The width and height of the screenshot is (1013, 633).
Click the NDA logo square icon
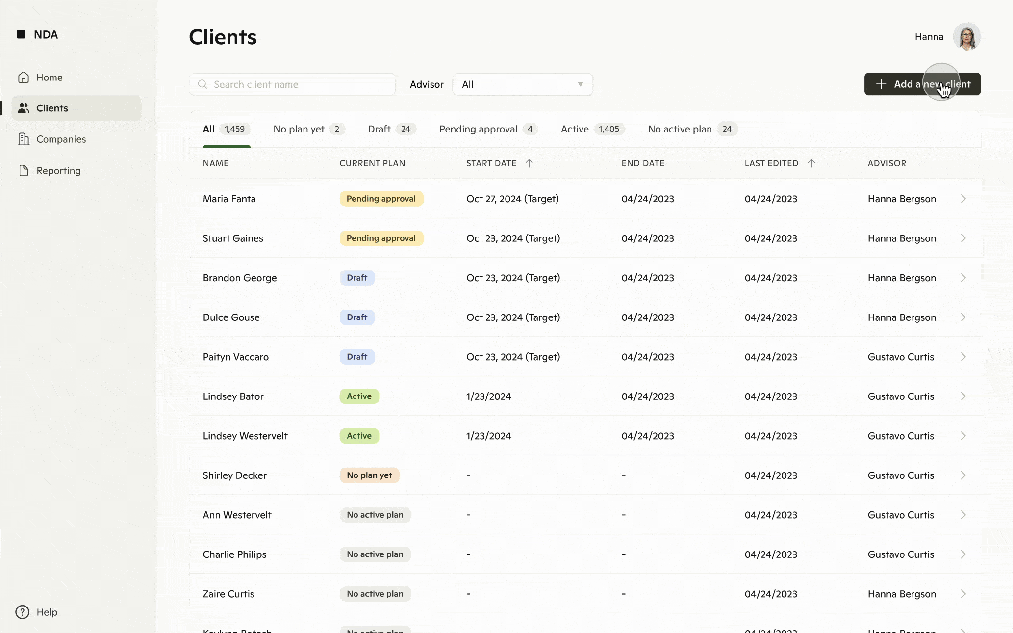pyautogui.click(x=21, y=34)
